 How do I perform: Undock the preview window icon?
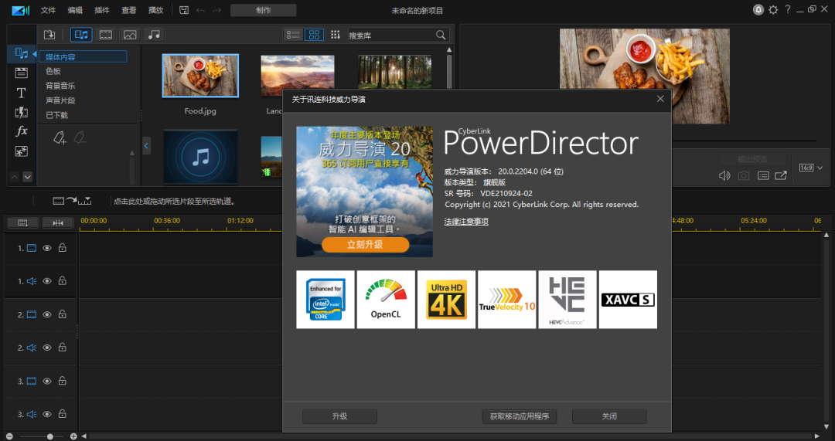tap(781, 175)
